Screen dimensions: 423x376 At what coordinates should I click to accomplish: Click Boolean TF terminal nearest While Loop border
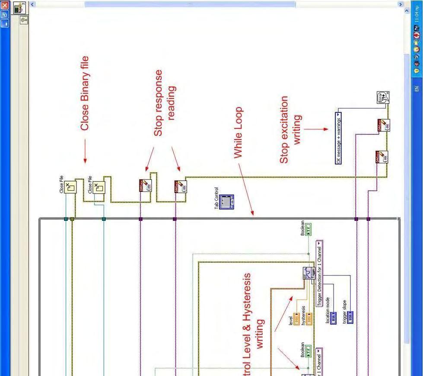click(x=309, y=229)
